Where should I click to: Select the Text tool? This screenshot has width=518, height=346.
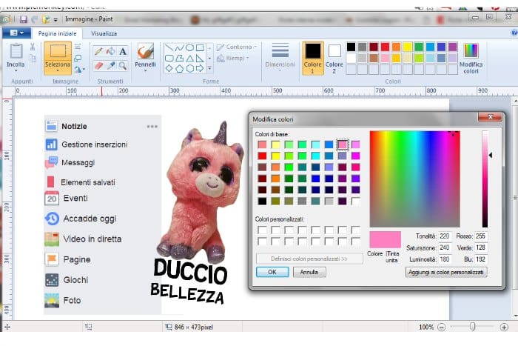pyautogui.click(x=123, y=52)
